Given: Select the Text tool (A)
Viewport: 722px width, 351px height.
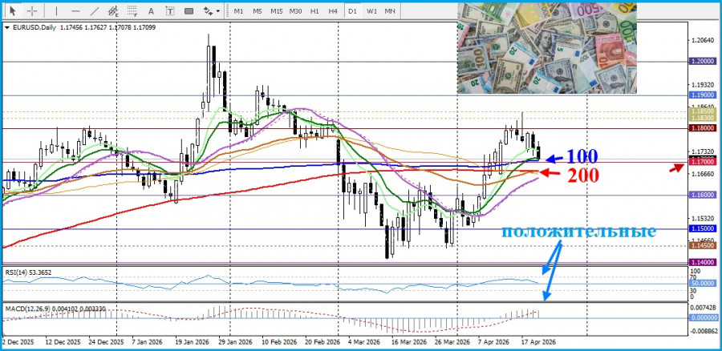Looking at the screenshot, I should 151,10.
